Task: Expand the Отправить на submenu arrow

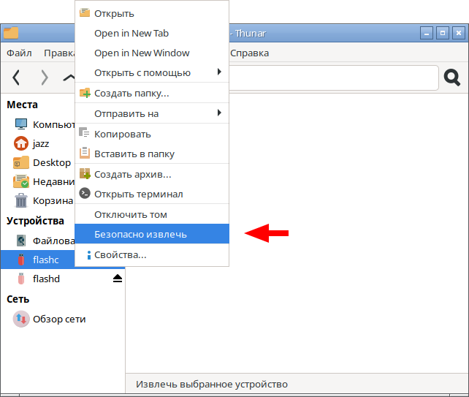Action: 219,113
